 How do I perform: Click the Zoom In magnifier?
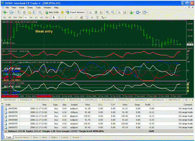[107, 12]
